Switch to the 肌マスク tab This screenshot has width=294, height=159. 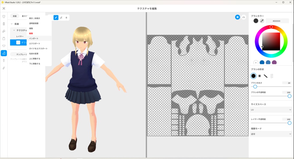click(x=24, y=16)
